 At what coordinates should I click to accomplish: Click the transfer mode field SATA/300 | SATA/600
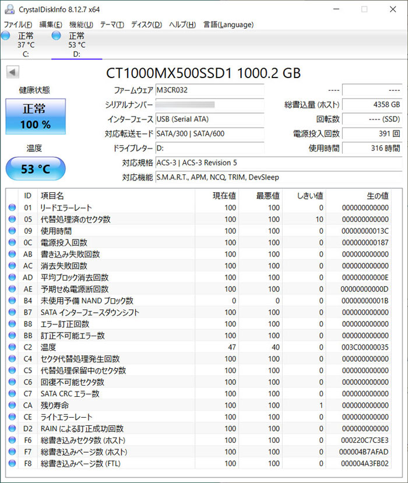(210, 133)
